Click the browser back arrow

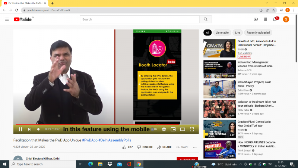click(4, 10)
